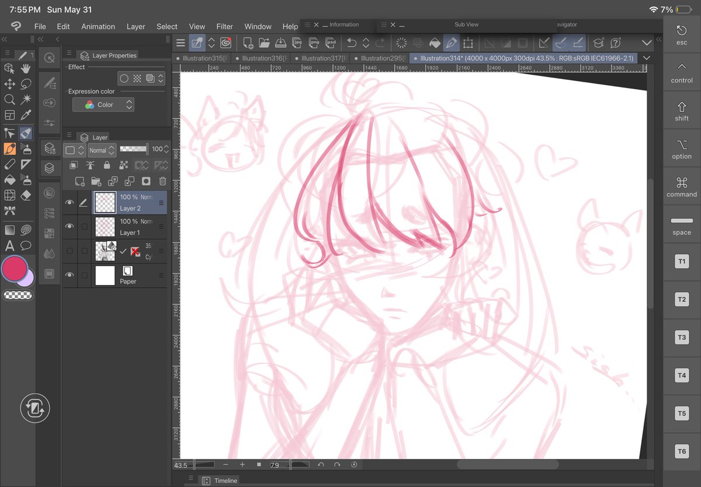Image resolution: width=701 pixels, height=487 pixels.
Task: Open help question mark icon
Action: 615,43
